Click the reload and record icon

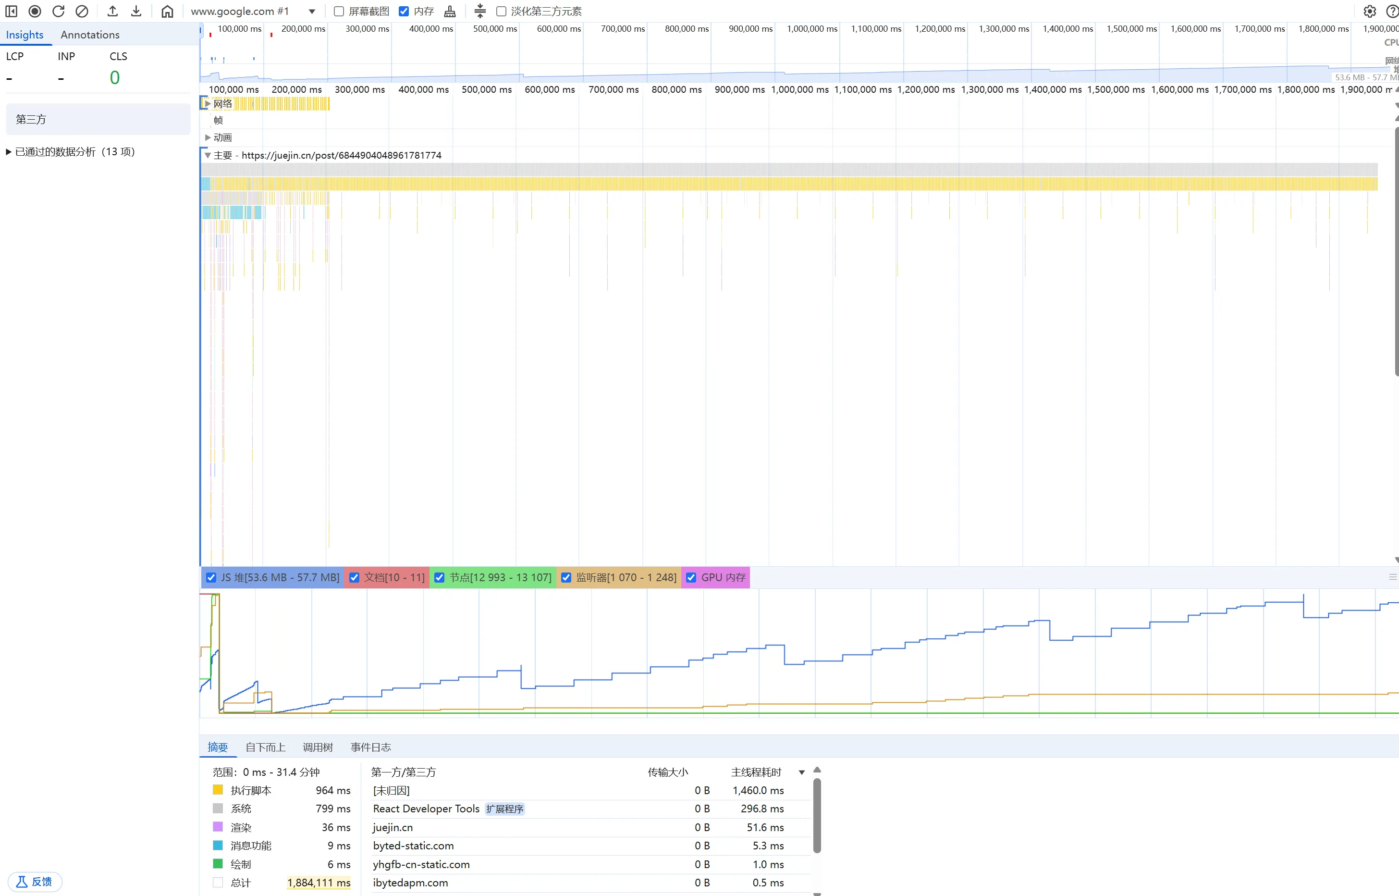tap(58, 11)
